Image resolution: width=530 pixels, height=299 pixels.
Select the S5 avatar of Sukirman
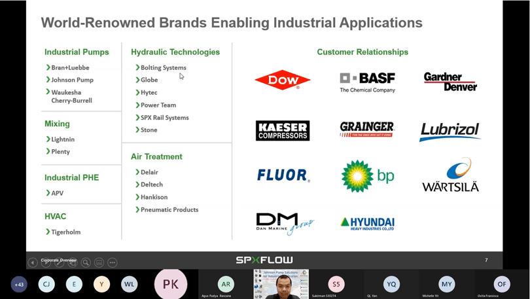[x=336, y=284]
